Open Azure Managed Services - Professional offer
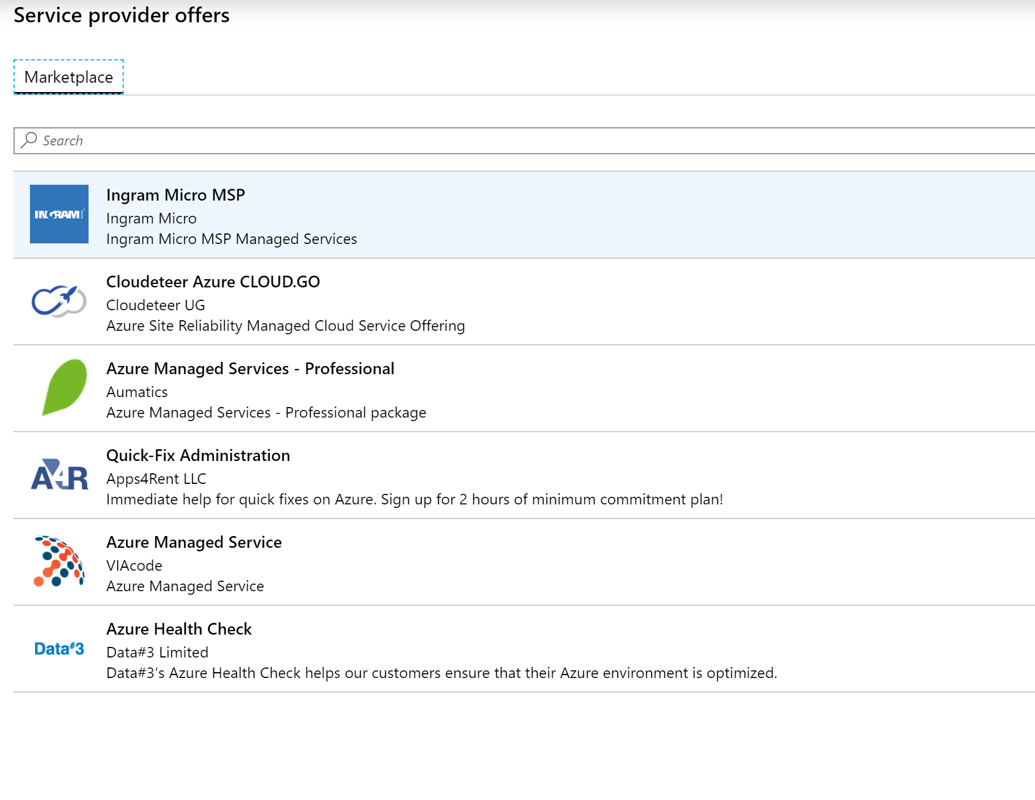This screenshot has height=800, width=1035. coord(524,388)
